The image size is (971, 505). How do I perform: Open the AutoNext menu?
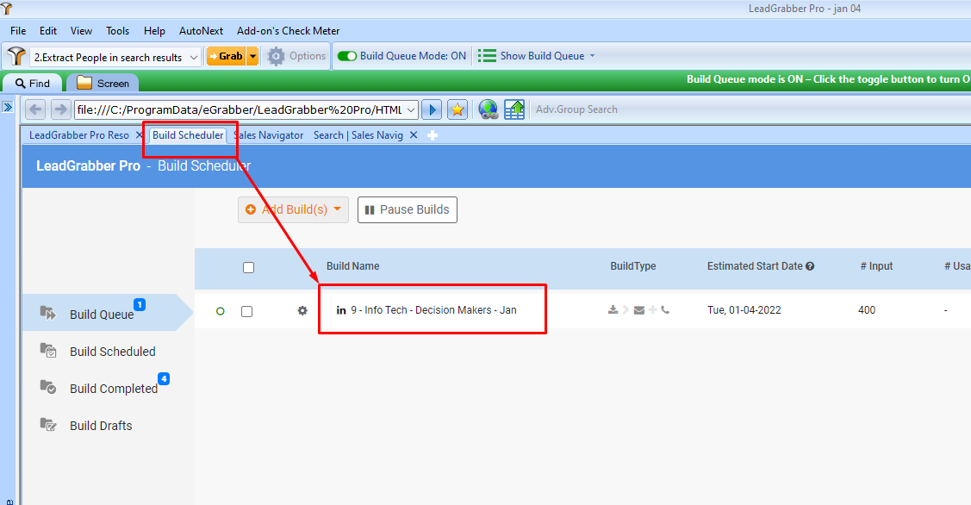[201, 30]
